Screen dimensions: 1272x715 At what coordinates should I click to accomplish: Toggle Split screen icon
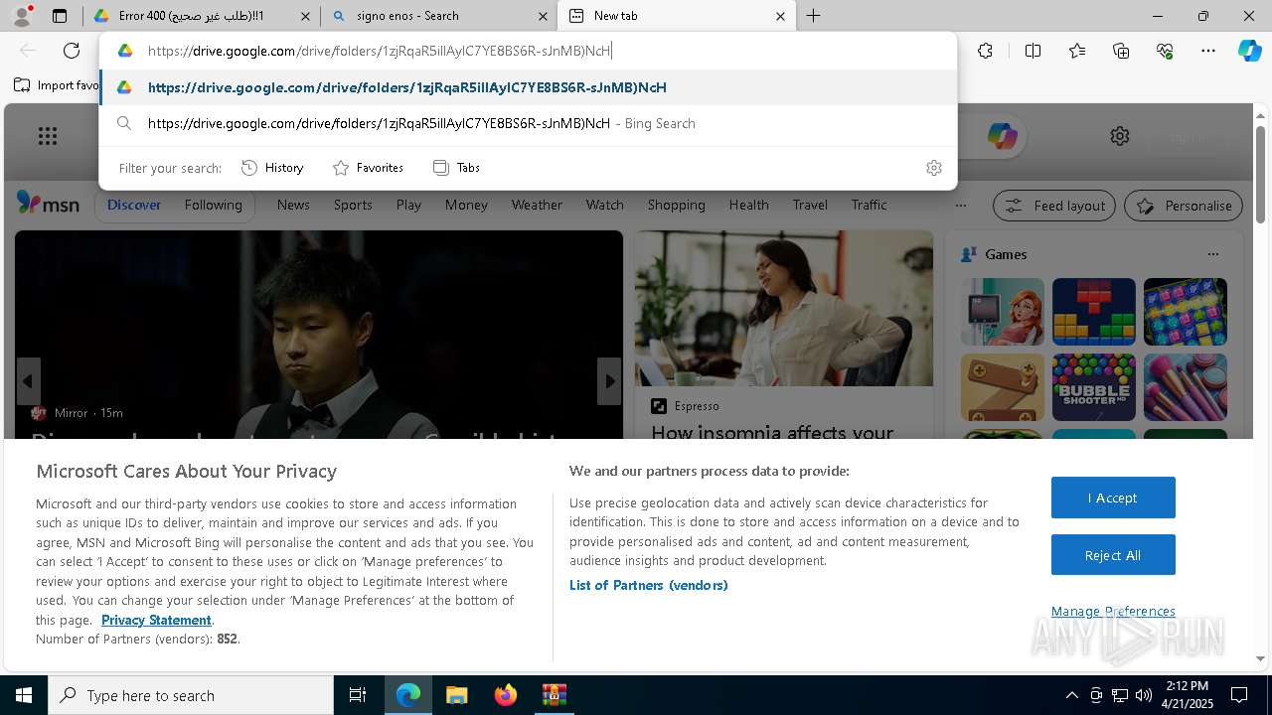pos(1033,51)
